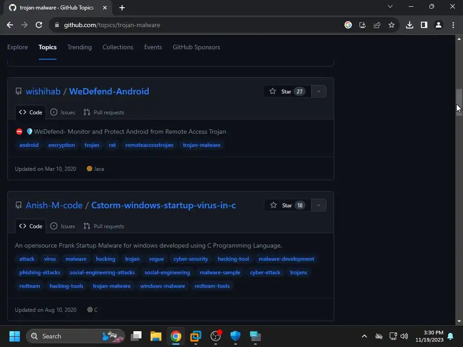Go back to the previous page

point(10,25)
